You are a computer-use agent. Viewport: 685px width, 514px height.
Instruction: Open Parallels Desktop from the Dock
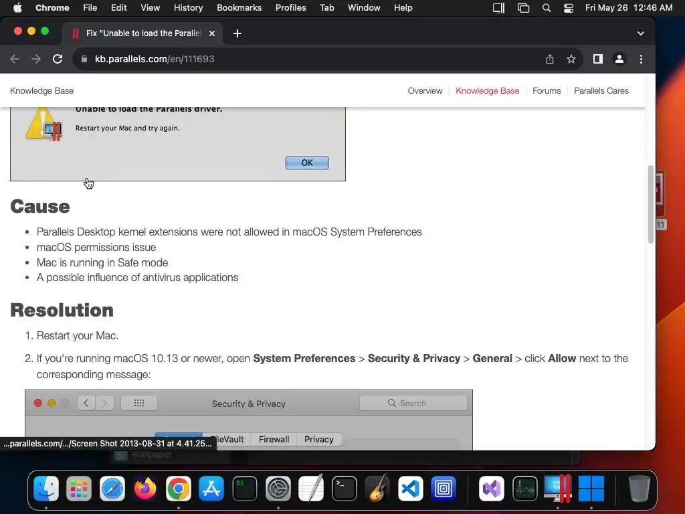tap(558, 488)
